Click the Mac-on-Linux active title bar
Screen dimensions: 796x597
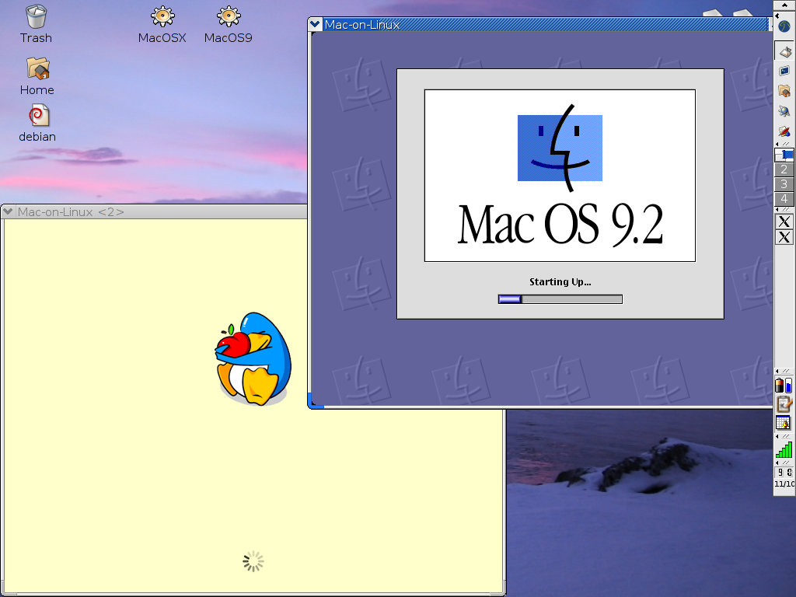click(546, 24)
